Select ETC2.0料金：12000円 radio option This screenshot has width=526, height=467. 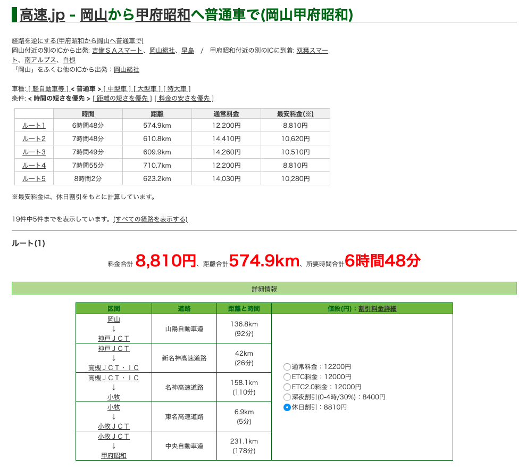coord(287,387)
